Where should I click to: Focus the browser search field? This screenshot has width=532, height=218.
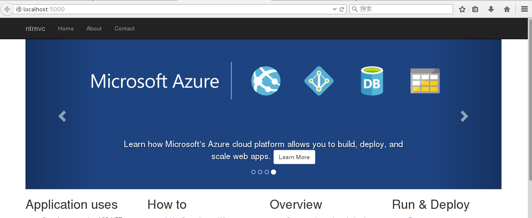click(x=401, y=9)
